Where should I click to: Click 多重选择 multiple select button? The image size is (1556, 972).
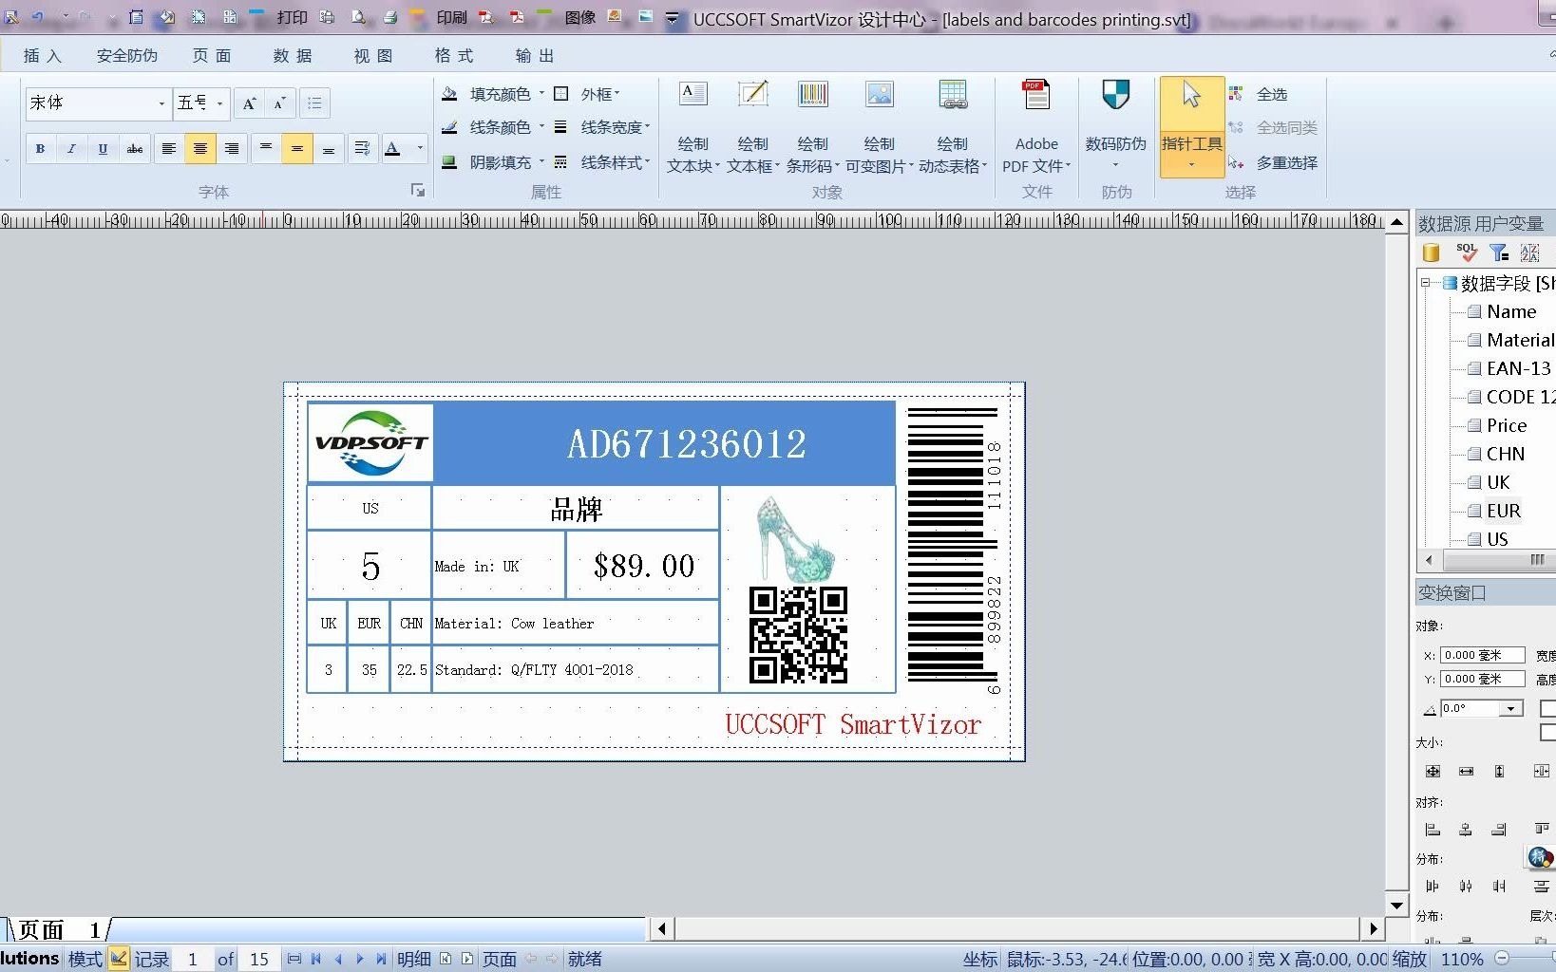pos(1273,162)
